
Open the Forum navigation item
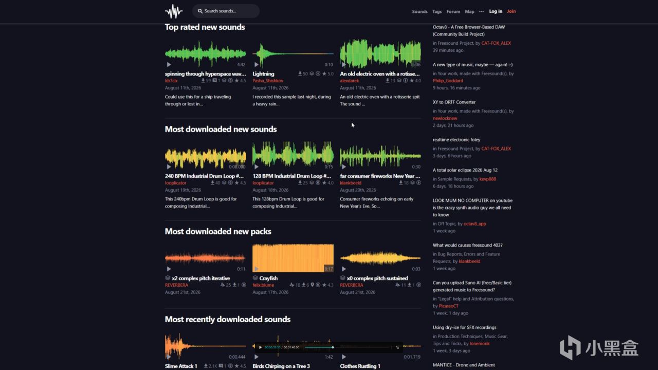pos(453,11)
